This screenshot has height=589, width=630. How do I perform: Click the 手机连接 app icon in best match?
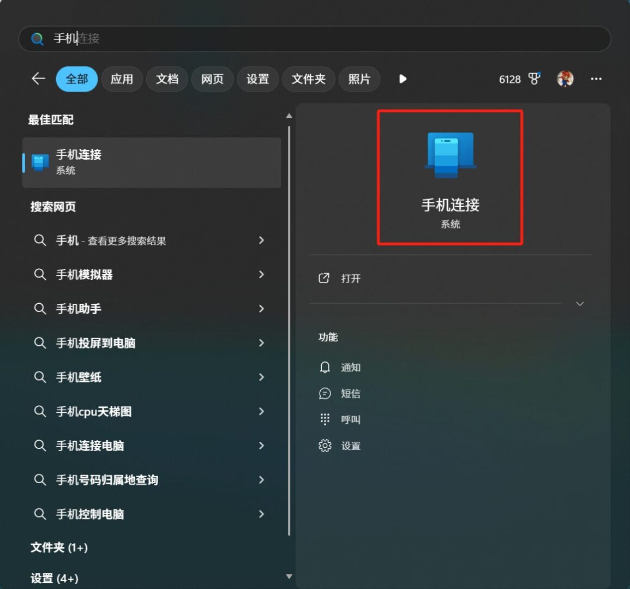pos(40,163)
